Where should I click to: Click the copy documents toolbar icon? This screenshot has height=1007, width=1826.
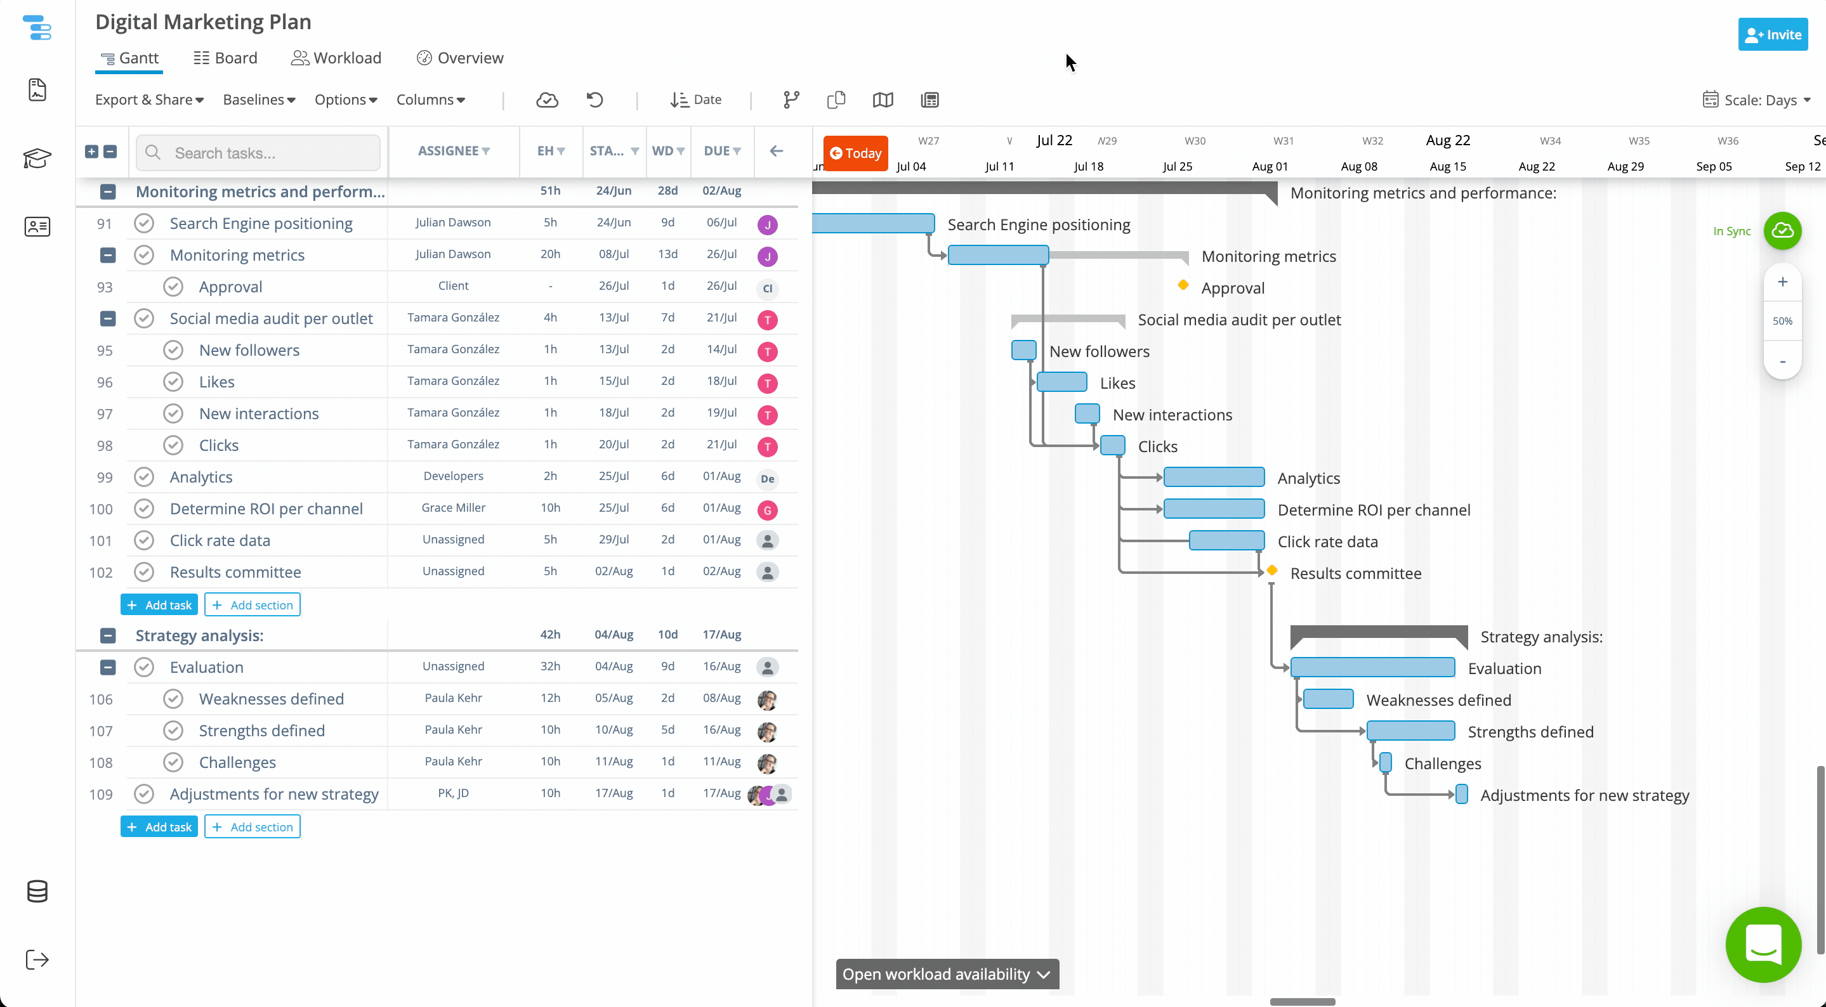pyautogui.click(x=836, y=100)
